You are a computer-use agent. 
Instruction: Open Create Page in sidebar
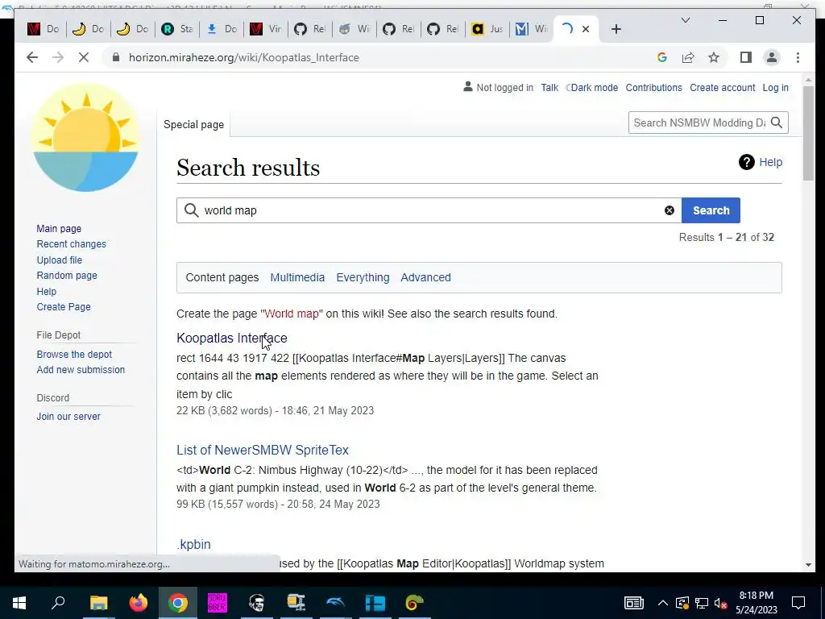point(63,307)
